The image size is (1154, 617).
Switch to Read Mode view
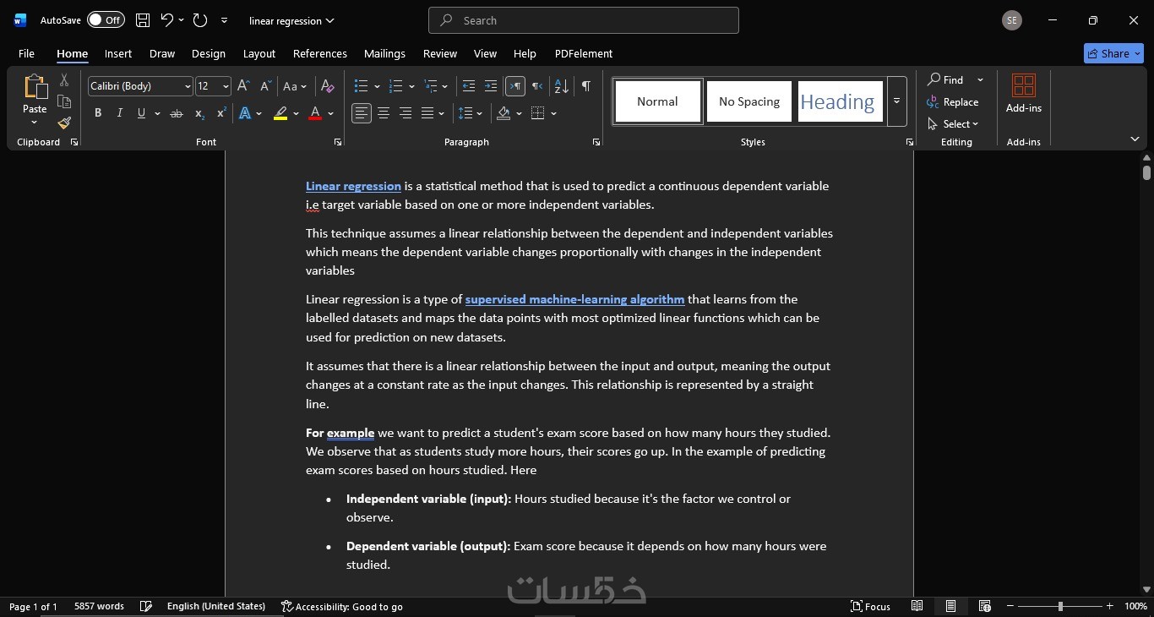[x=917, y=606]
